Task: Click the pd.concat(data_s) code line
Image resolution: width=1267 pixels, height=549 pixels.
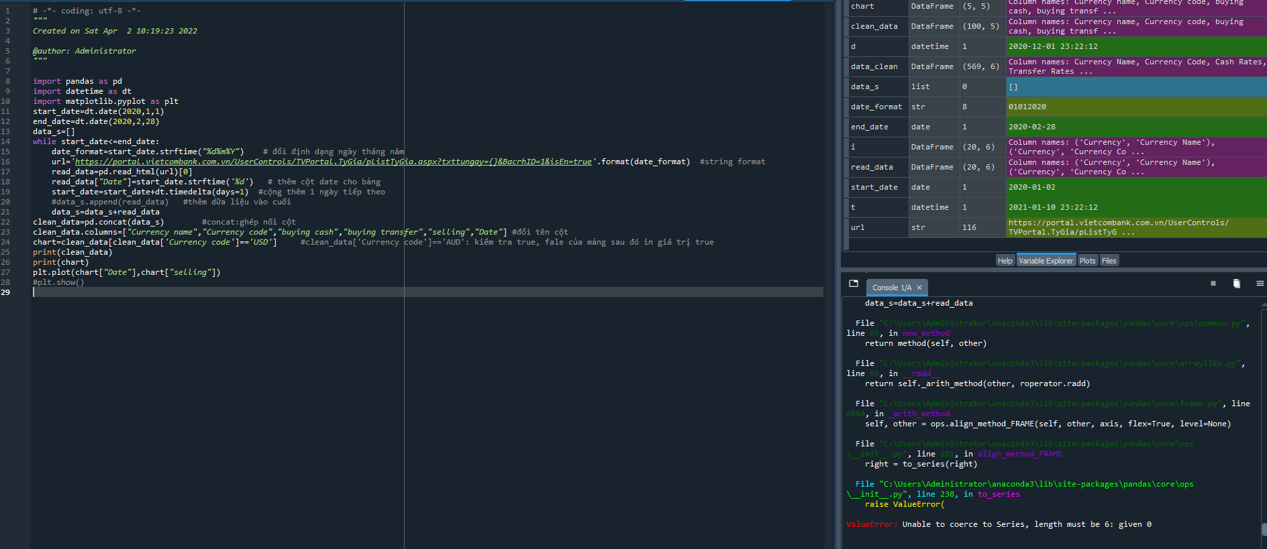Action: click(98, 222)
